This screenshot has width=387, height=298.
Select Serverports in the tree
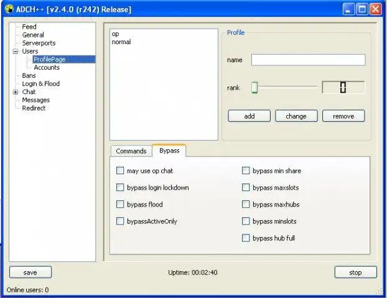coord(39,43)
